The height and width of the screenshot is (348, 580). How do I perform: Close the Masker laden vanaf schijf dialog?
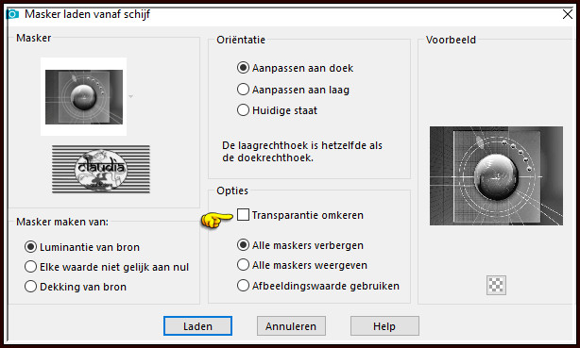click(567, 14)
